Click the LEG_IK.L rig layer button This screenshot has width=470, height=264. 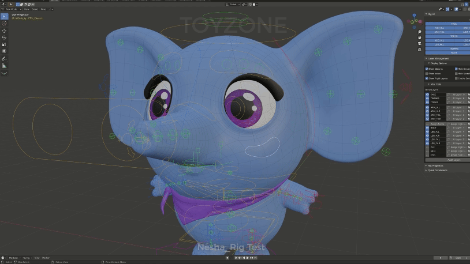tap(439, 40)
